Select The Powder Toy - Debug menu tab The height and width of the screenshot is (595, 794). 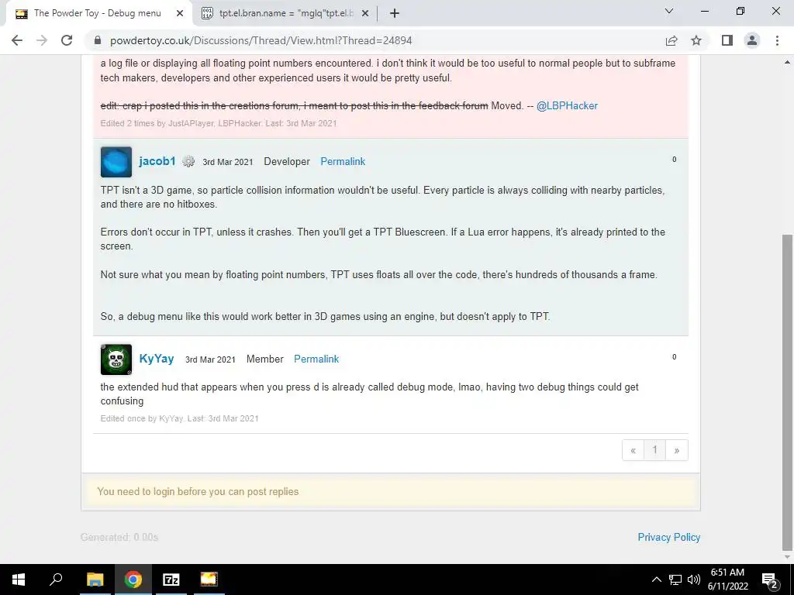coord(98,13)
